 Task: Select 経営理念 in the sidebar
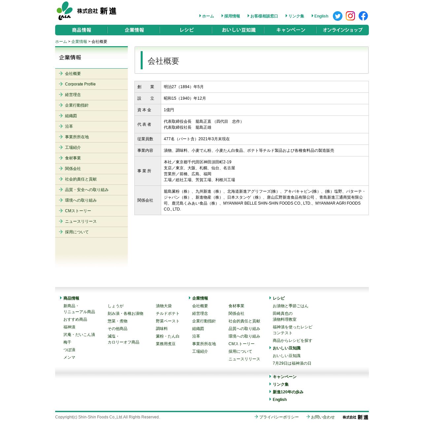click(x=91, y=95)
